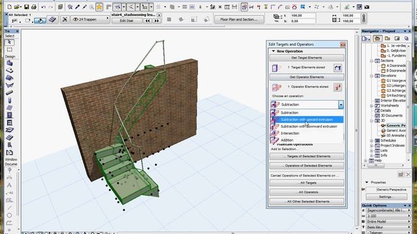Click the New document icon
The width and height of the screenshot is (417, 234).
point(10,7)
